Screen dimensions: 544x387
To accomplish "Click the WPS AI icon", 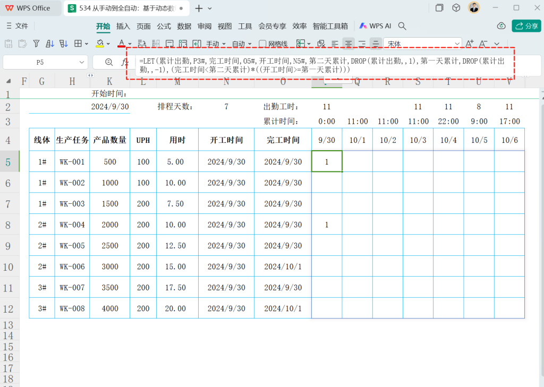I will click(x=375, y=26).
